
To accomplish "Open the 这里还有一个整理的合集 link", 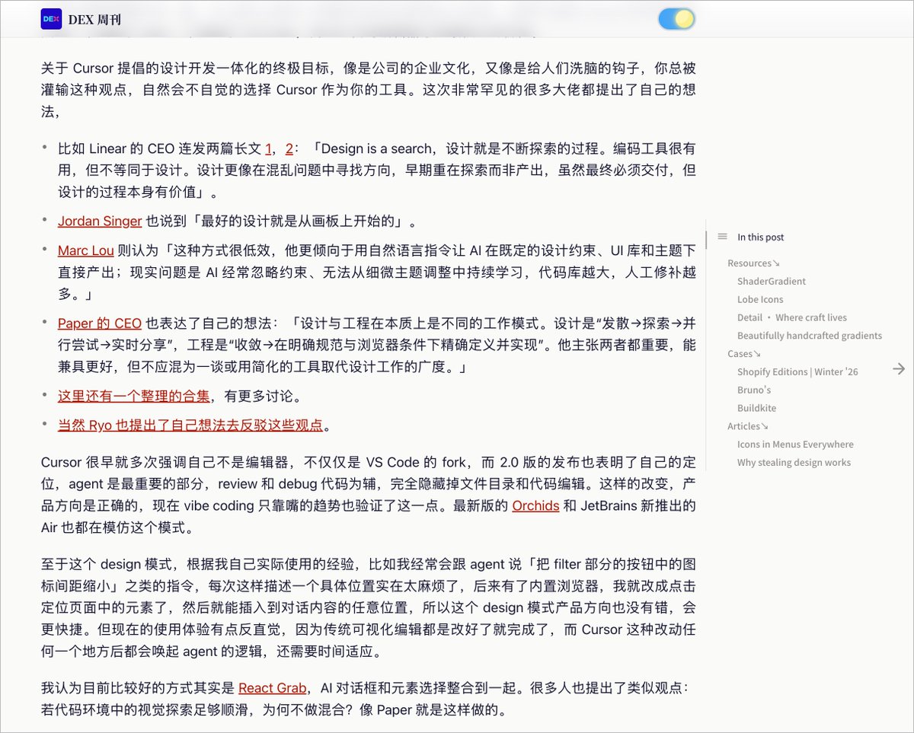I will 134,396.
